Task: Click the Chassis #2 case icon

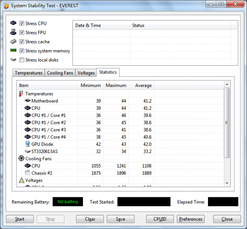Action: 27,173
